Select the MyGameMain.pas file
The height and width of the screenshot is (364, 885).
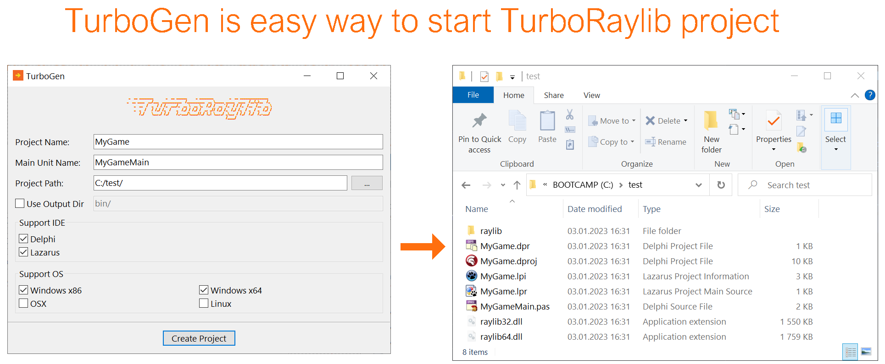point(640,306)
